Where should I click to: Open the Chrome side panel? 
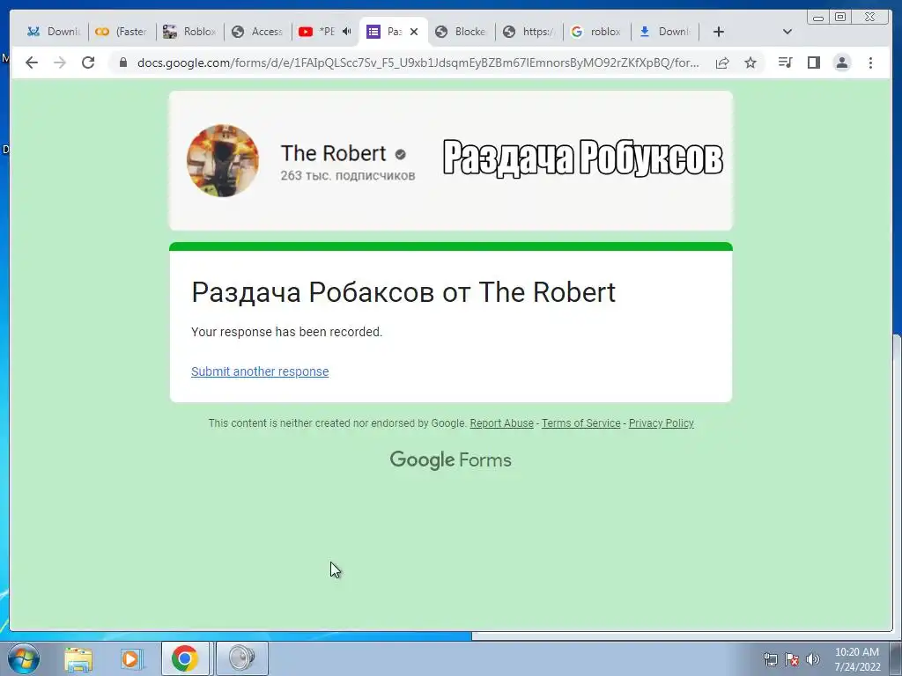(813, 62)
